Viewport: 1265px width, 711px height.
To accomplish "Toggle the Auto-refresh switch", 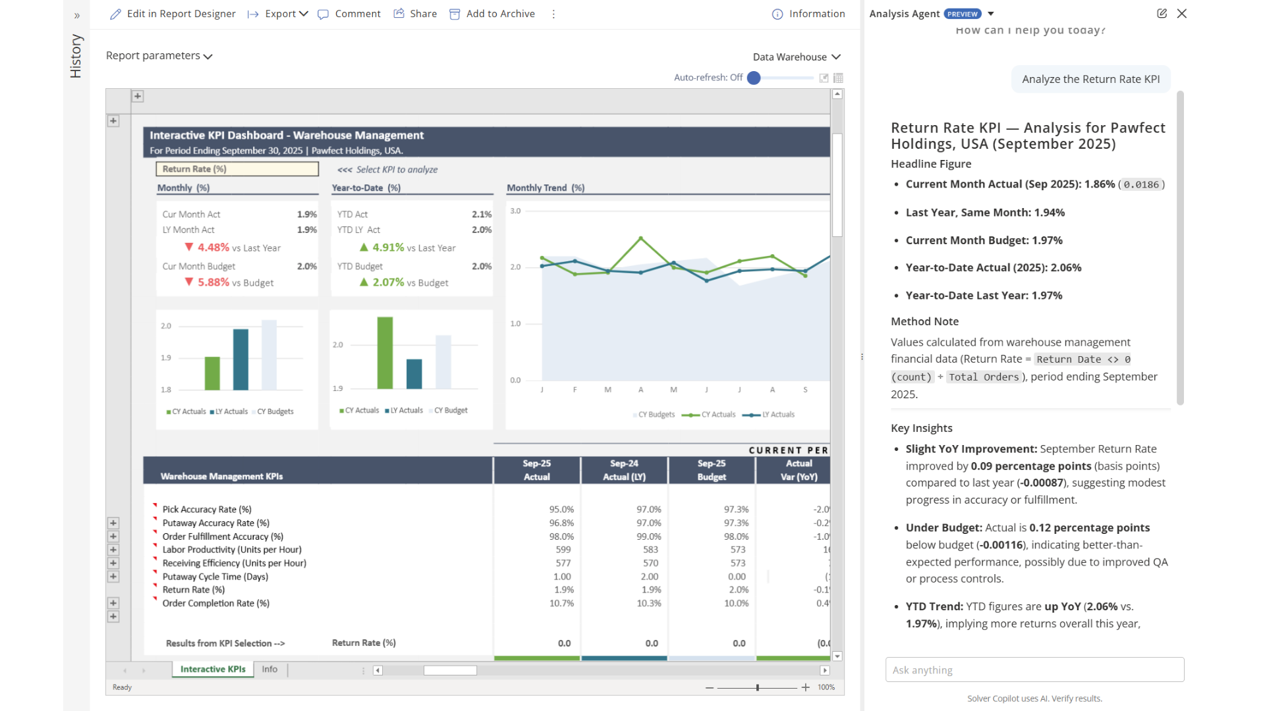I will 754,78.
